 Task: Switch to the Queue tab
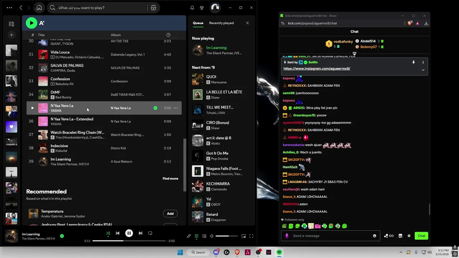[198, 23]
